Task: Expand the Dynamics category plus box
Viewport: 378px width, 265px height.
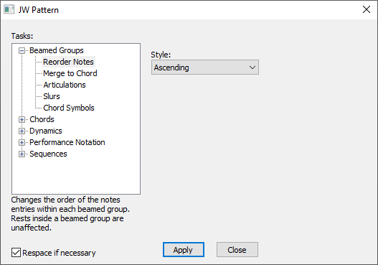Action: point(22,131)
